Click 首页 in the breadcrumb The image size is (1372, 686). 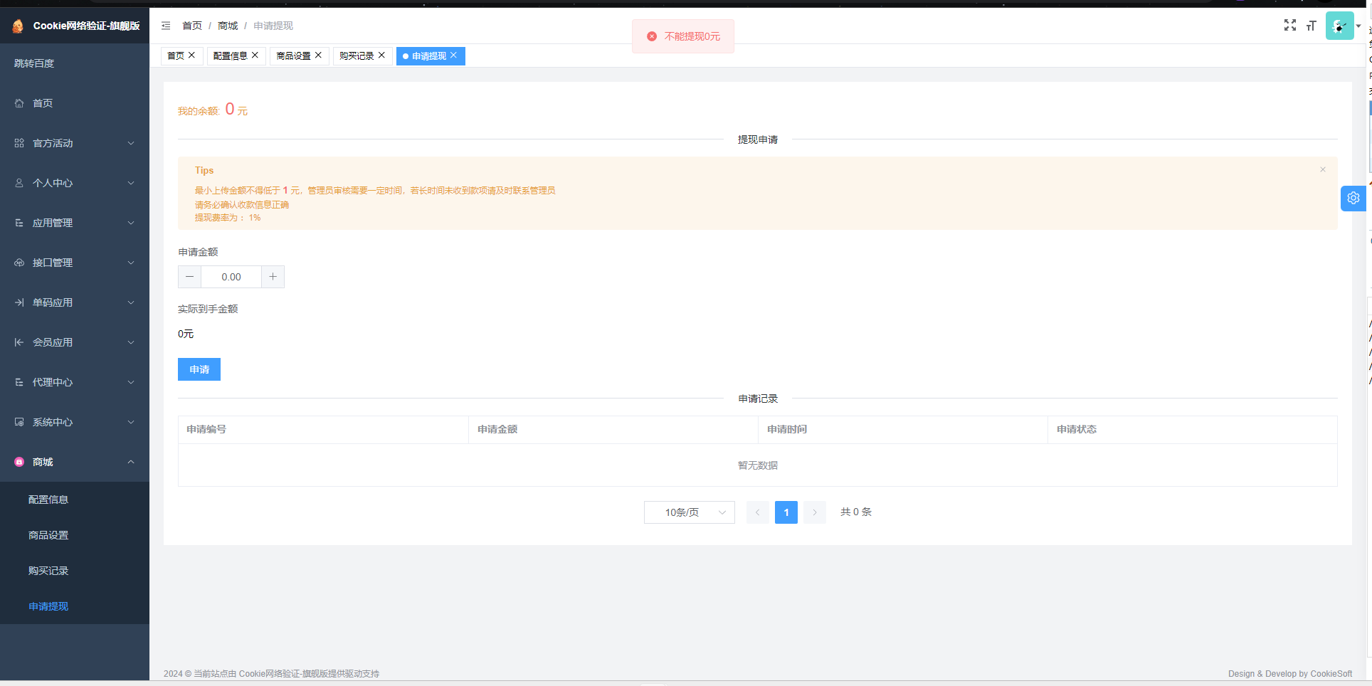click(192, 26)
